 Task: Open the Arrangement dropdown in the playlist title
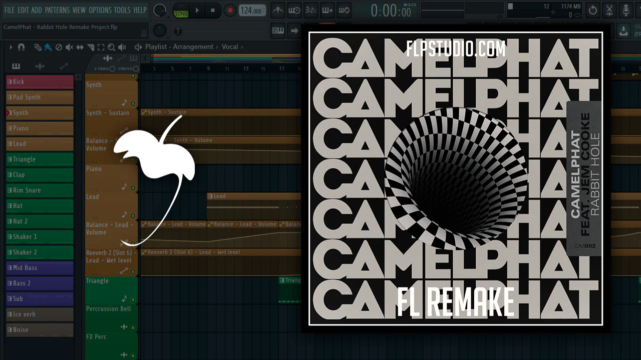pyautogui.click(x=193, y=47)
